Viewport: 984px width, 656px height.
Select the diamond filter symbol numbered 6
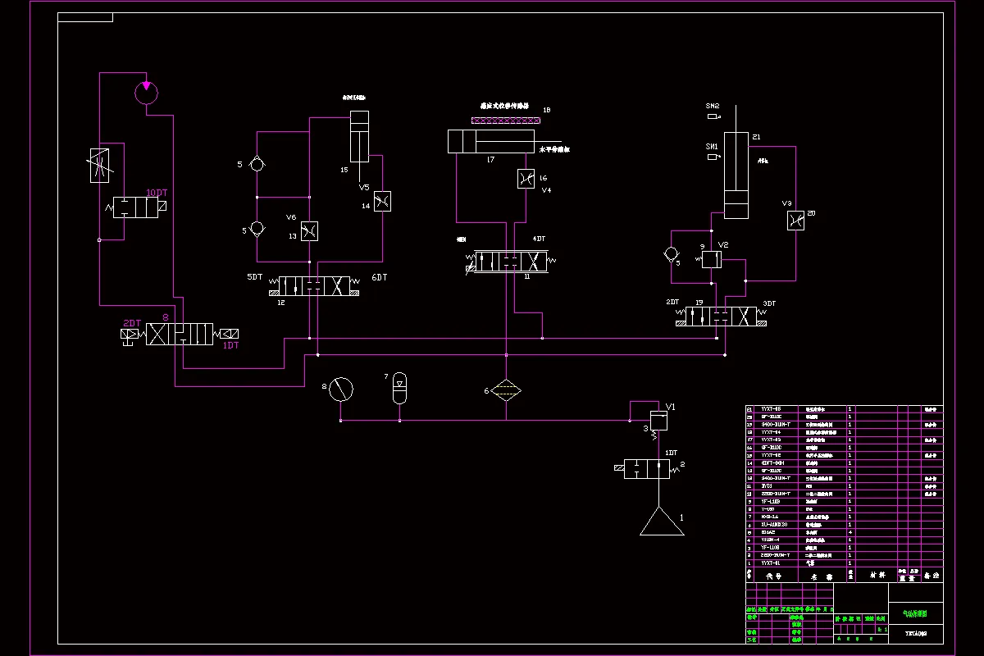(x=507, y=390)
